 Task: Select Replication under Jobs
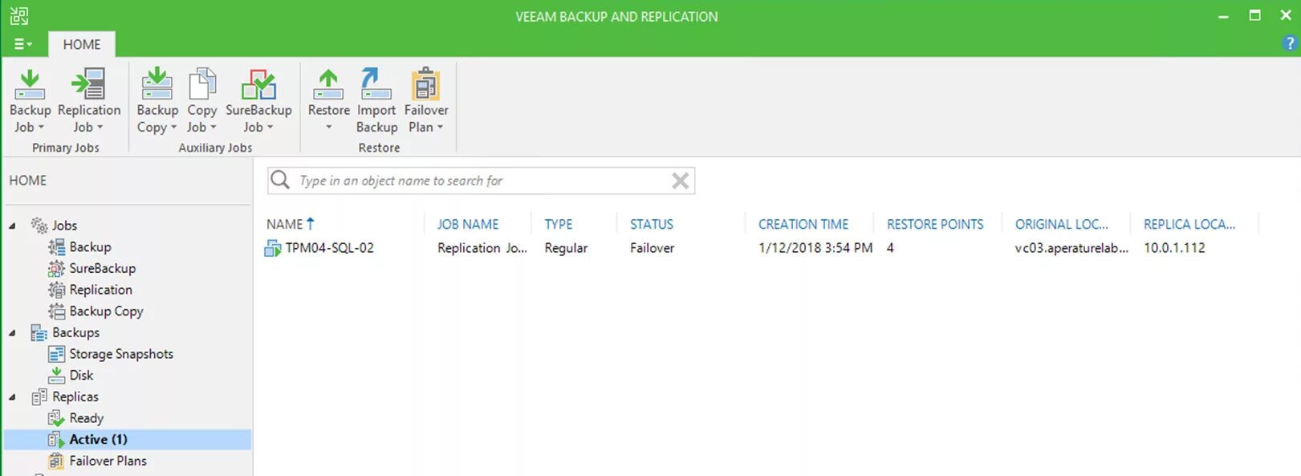pos(100,290)
